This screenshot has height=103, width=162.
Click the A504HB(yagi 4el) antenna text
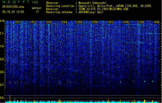[x=91, y=12]
